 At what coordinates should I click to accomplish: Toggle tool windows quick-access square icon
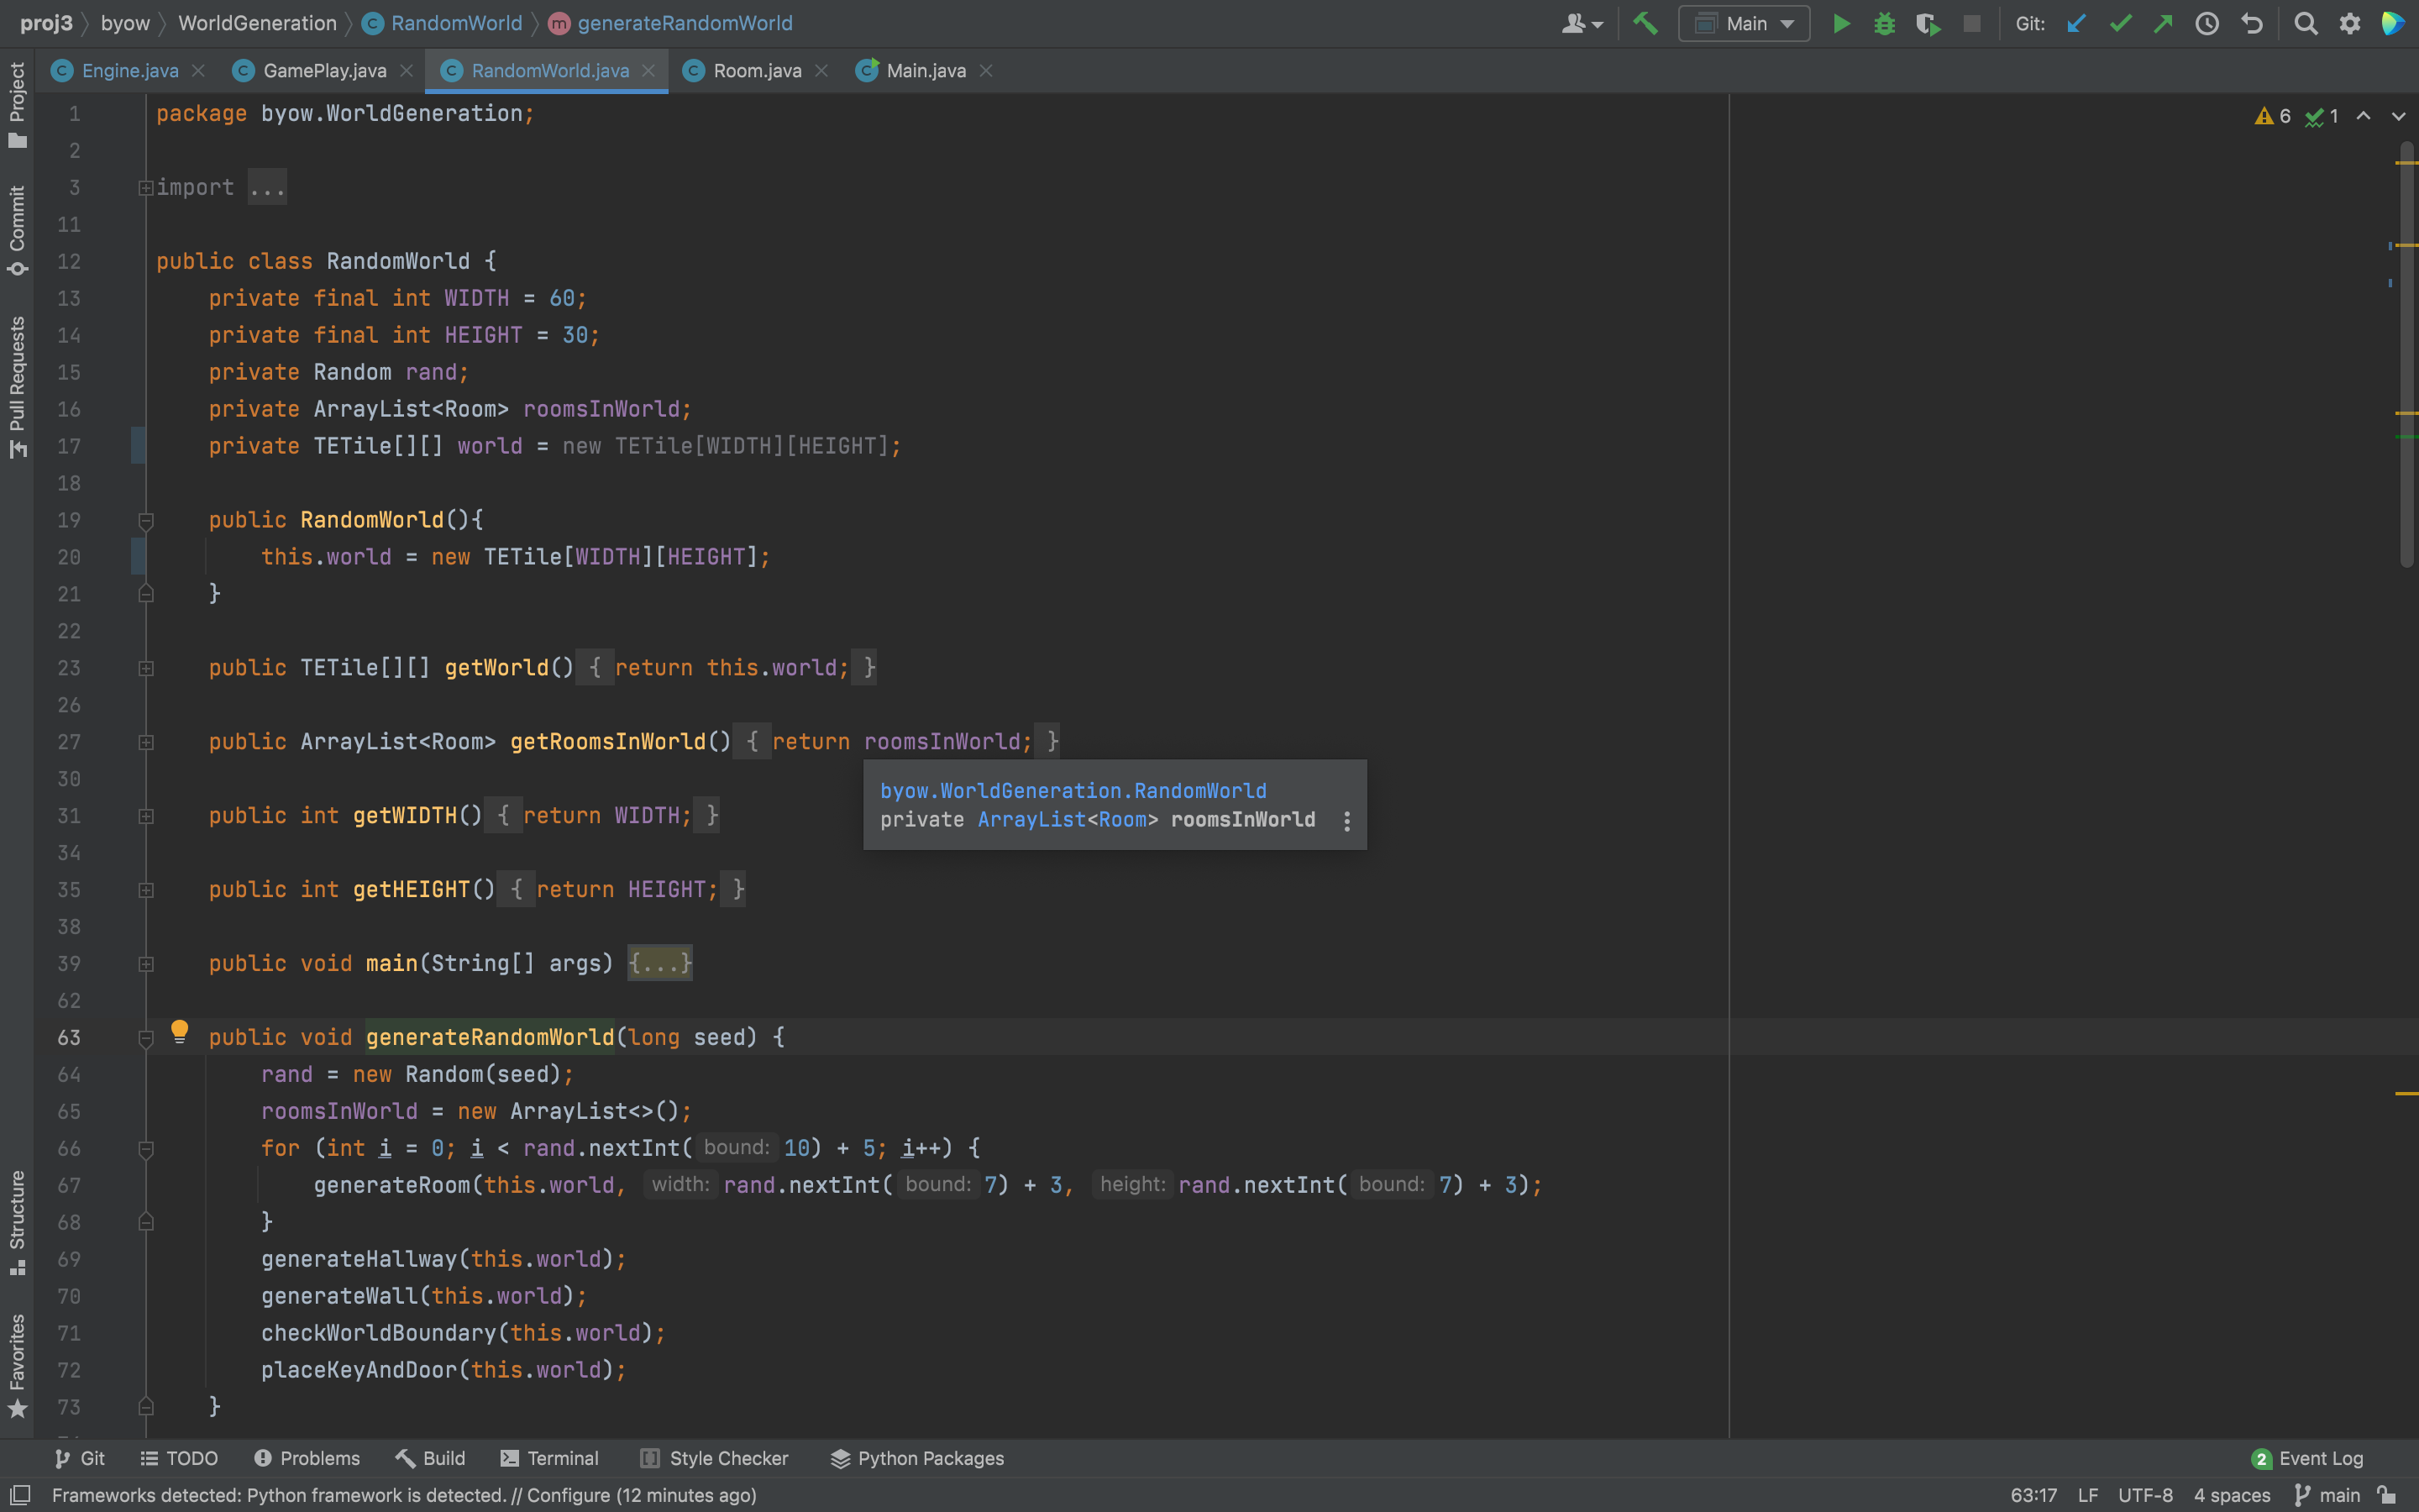(20, 1495)
